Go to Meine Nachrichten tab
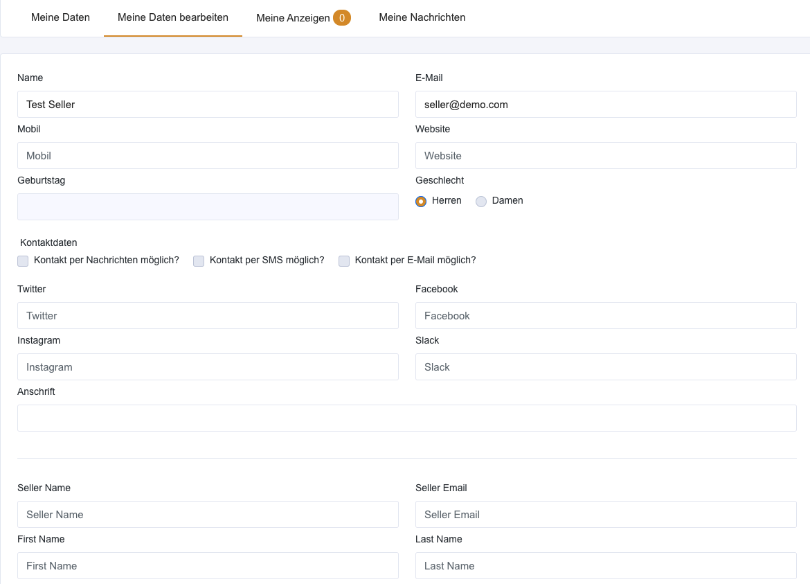The width and height of the screenshot is (810, 584). coord(422,17)
